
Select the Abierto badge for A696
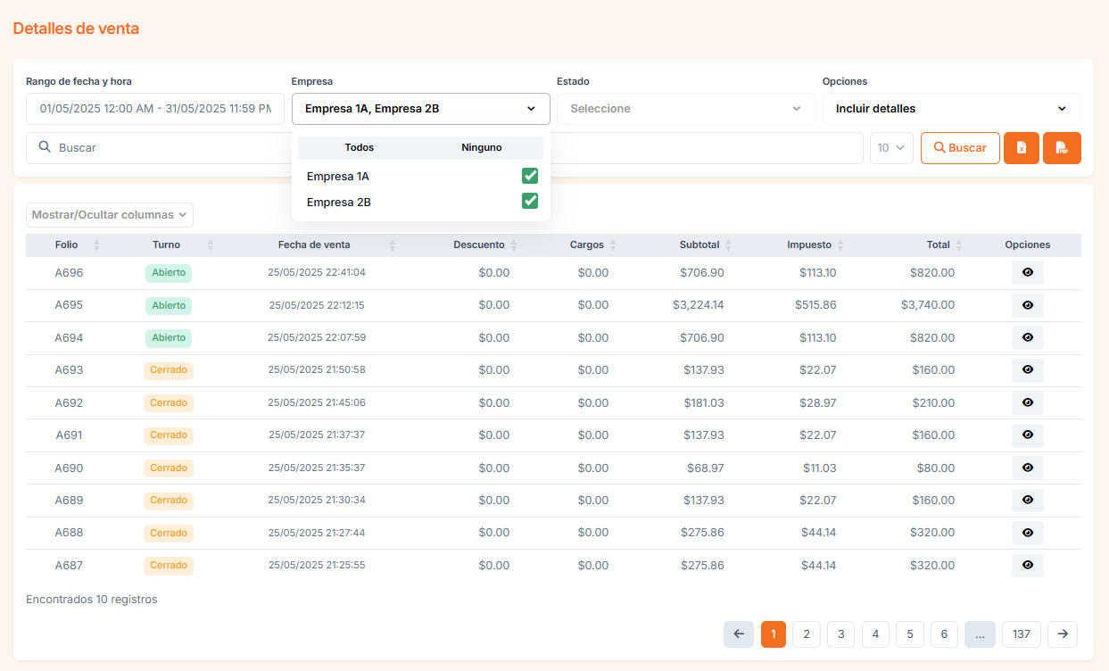[169, 273]
